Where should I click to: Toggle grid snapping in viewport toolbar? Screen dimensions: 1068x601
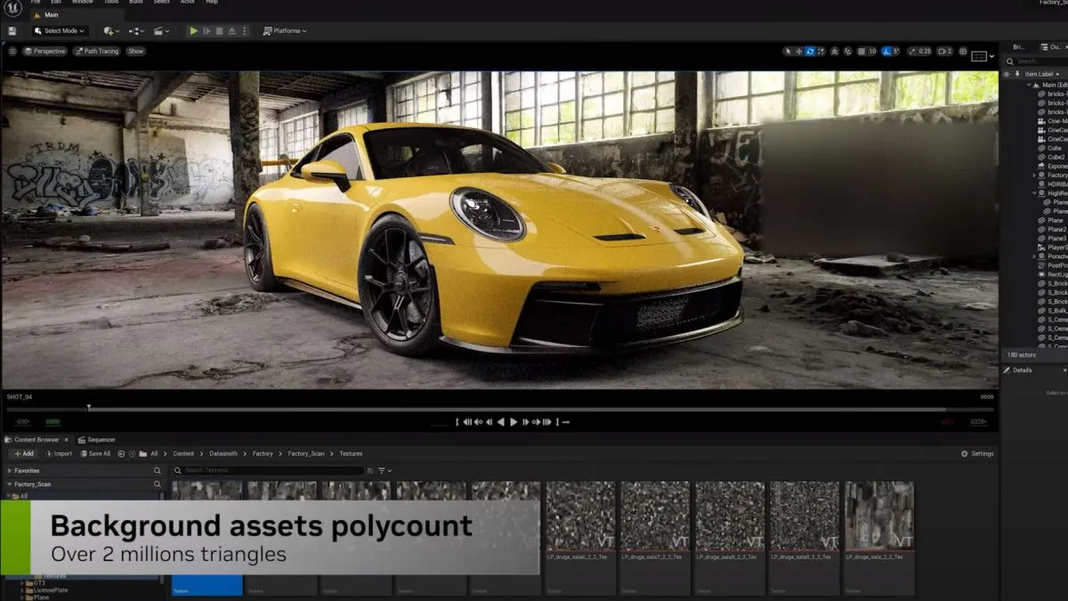click(860, 52)
